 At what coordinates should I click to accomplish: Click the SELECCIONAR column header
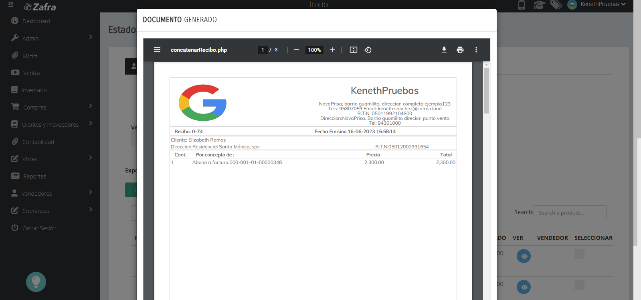point(593,238)
